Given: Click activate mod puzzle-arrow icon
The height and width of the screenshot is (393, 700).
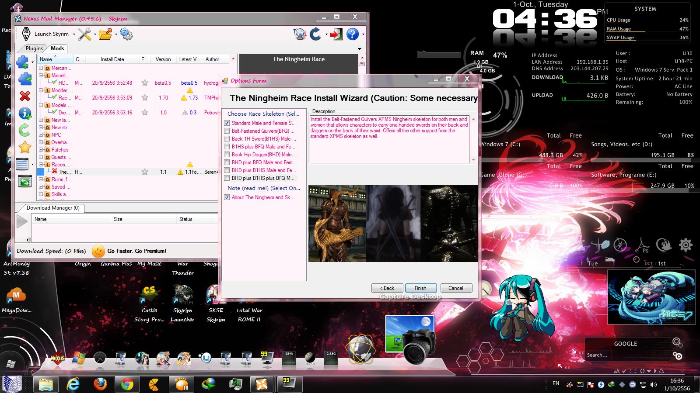Looking at the screenshot, I should coord(25,79).
